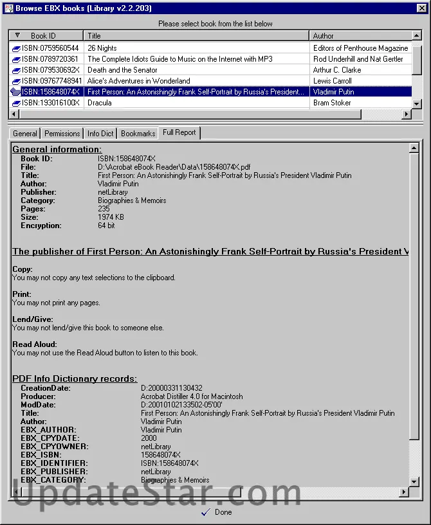Click book list scroll-down arrow
431x525 pixels.
click(416, 104)
